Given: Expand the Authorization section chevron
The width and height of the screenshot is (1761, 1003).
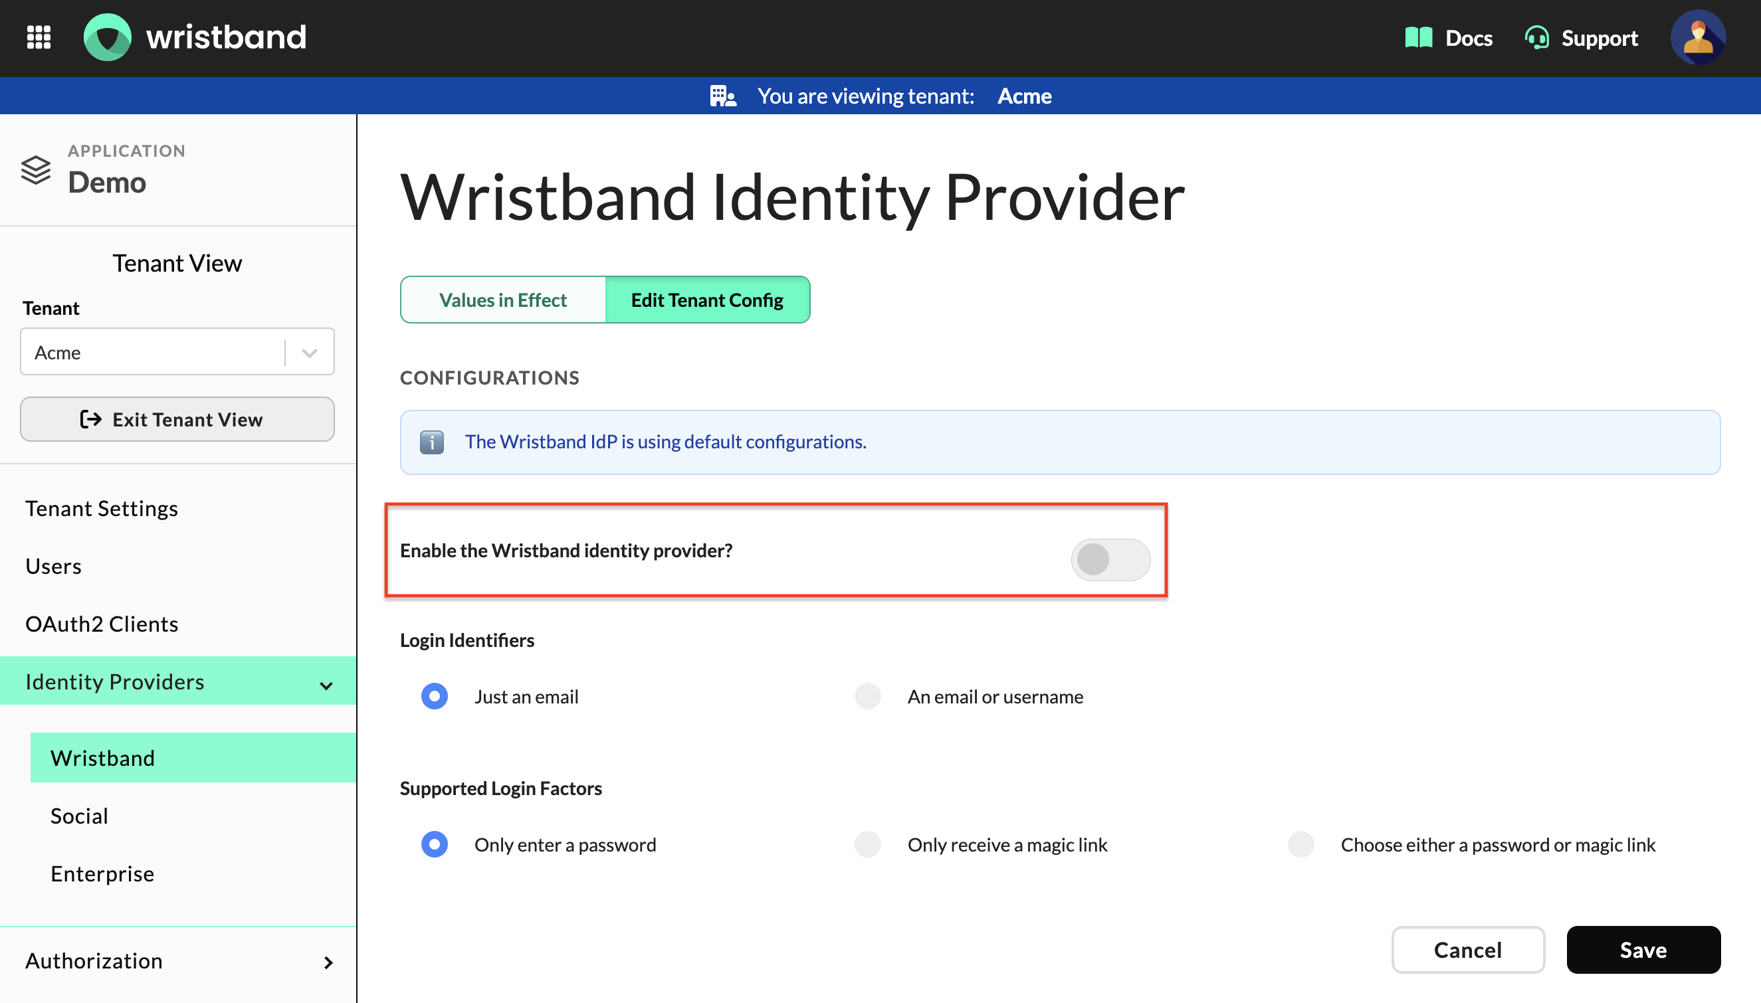Looking at the screenshot, I should tap(328, 962).
